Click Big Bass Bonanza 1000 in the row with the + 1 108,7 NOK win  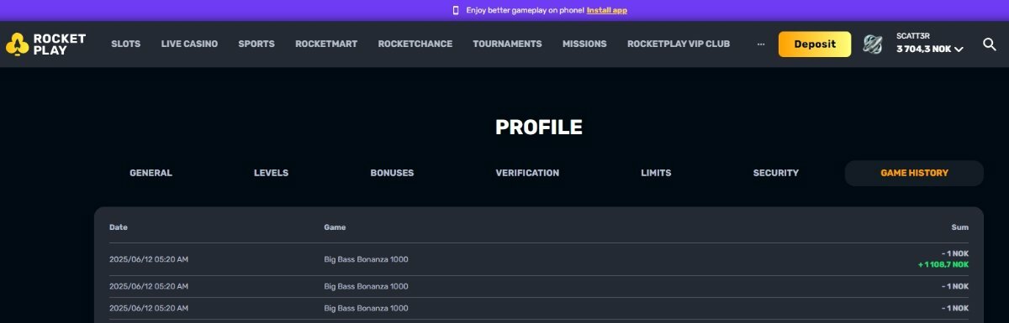tap(366, 259)
